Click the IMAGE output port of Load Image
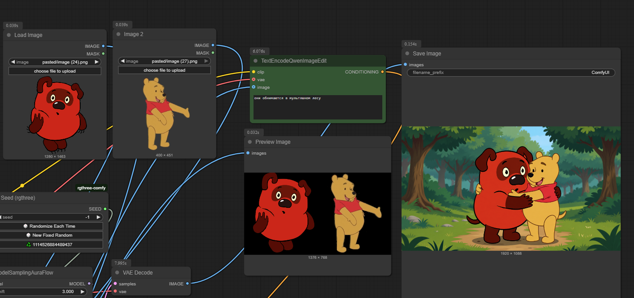This screenshot has height=298, width=634. click(x=103, y=46)
